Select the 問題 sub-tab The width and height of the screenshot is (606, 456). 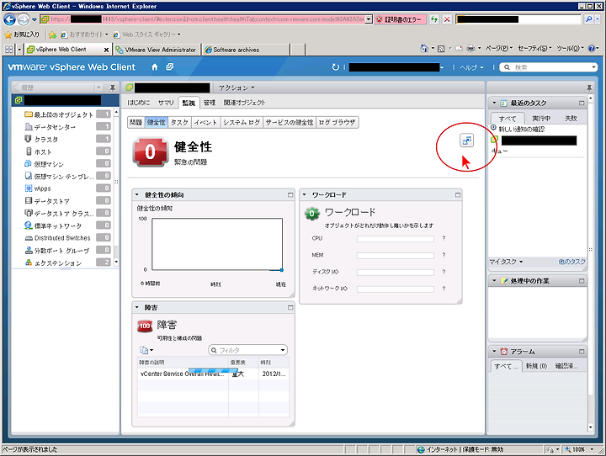pyautogui.click(x=136, y=123)
